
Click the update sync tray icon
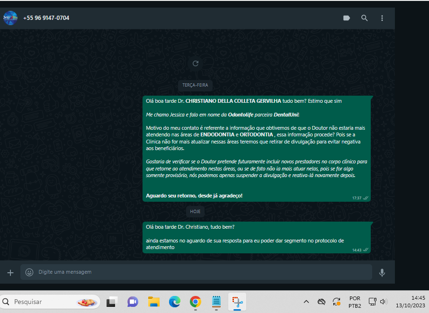tap(337, 302)
